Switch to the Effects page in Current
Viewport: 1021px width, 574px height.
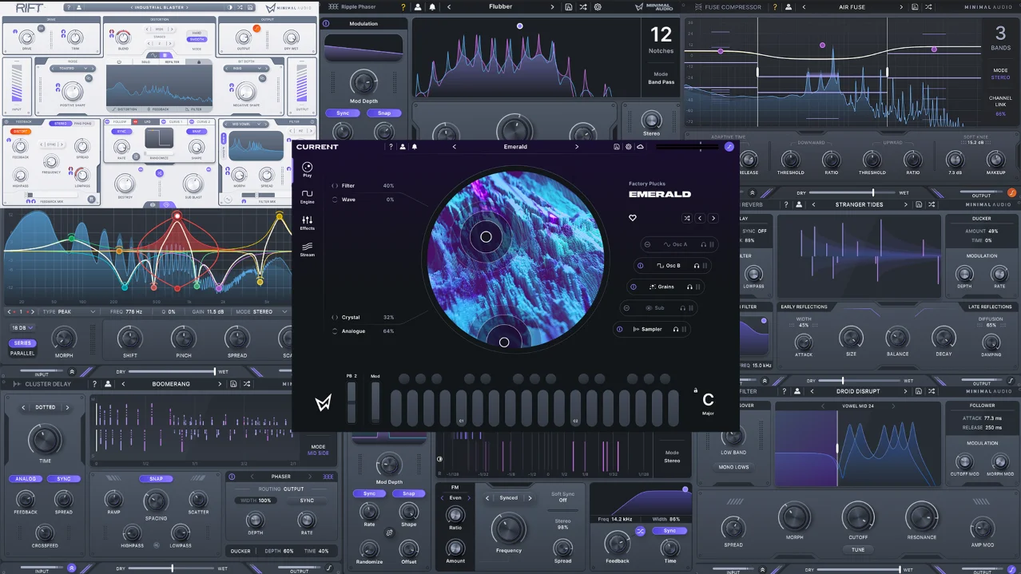pos(307,223)
